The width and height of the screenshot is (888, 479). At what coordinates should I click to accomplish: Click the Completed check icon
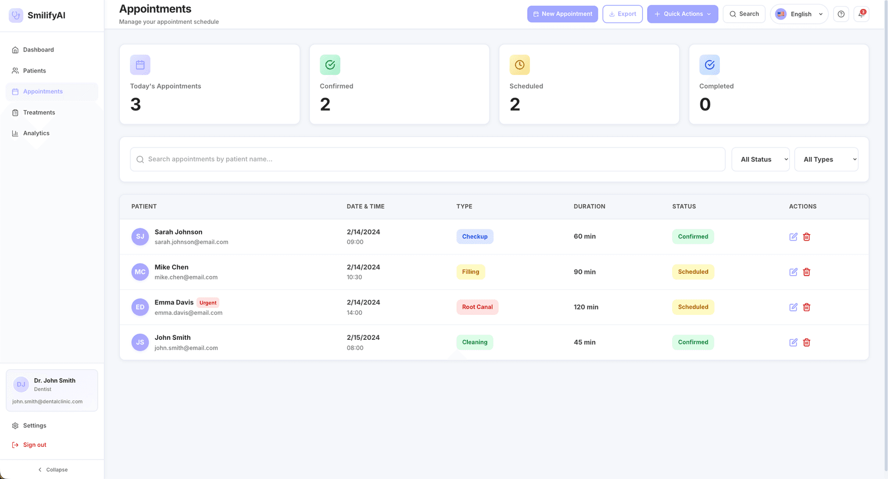pyautogui.click(x=709, y=65)
